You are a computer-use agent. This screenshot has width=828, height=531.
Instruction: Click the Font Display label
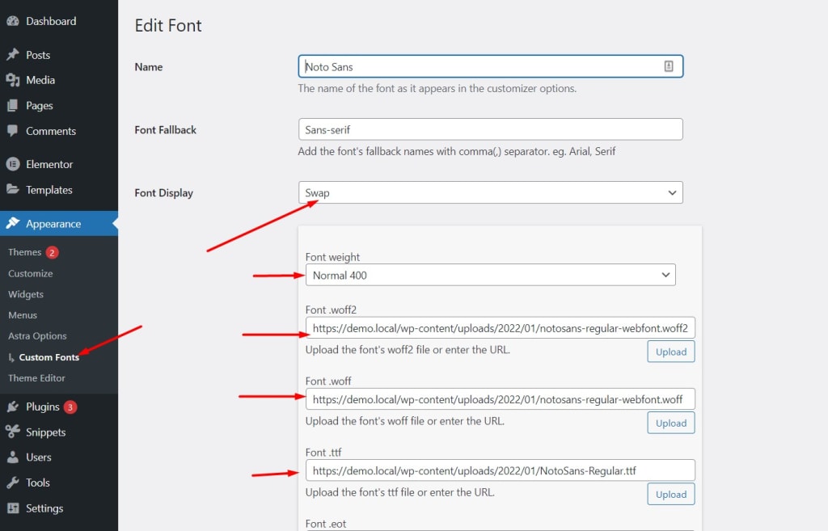point(163,192)
